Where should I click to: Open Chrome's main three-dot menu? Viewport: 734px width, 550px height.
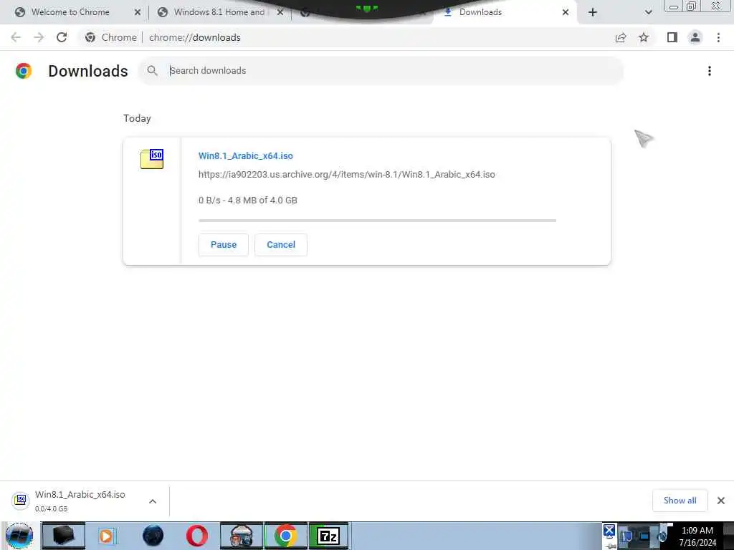(x=718, y=37)
